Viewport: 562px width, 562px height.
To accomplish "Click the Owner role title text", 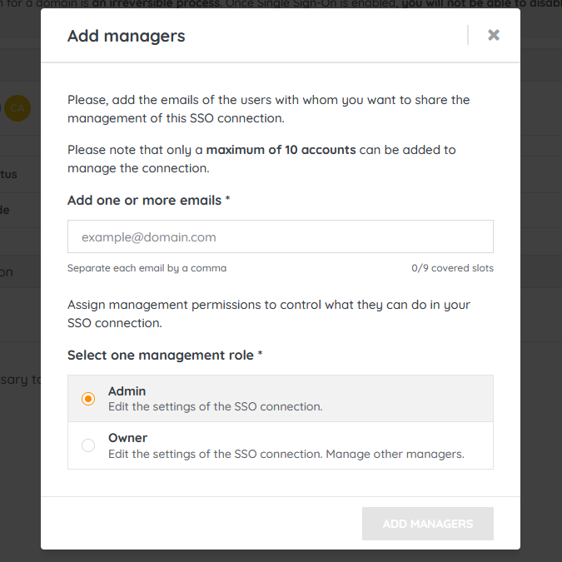I will click(127, 438).
